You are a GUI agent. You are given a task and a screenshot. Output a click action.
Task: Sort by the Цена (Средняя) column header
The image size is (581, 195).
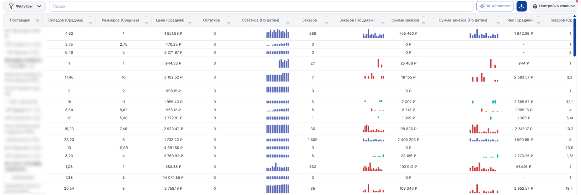170,20
